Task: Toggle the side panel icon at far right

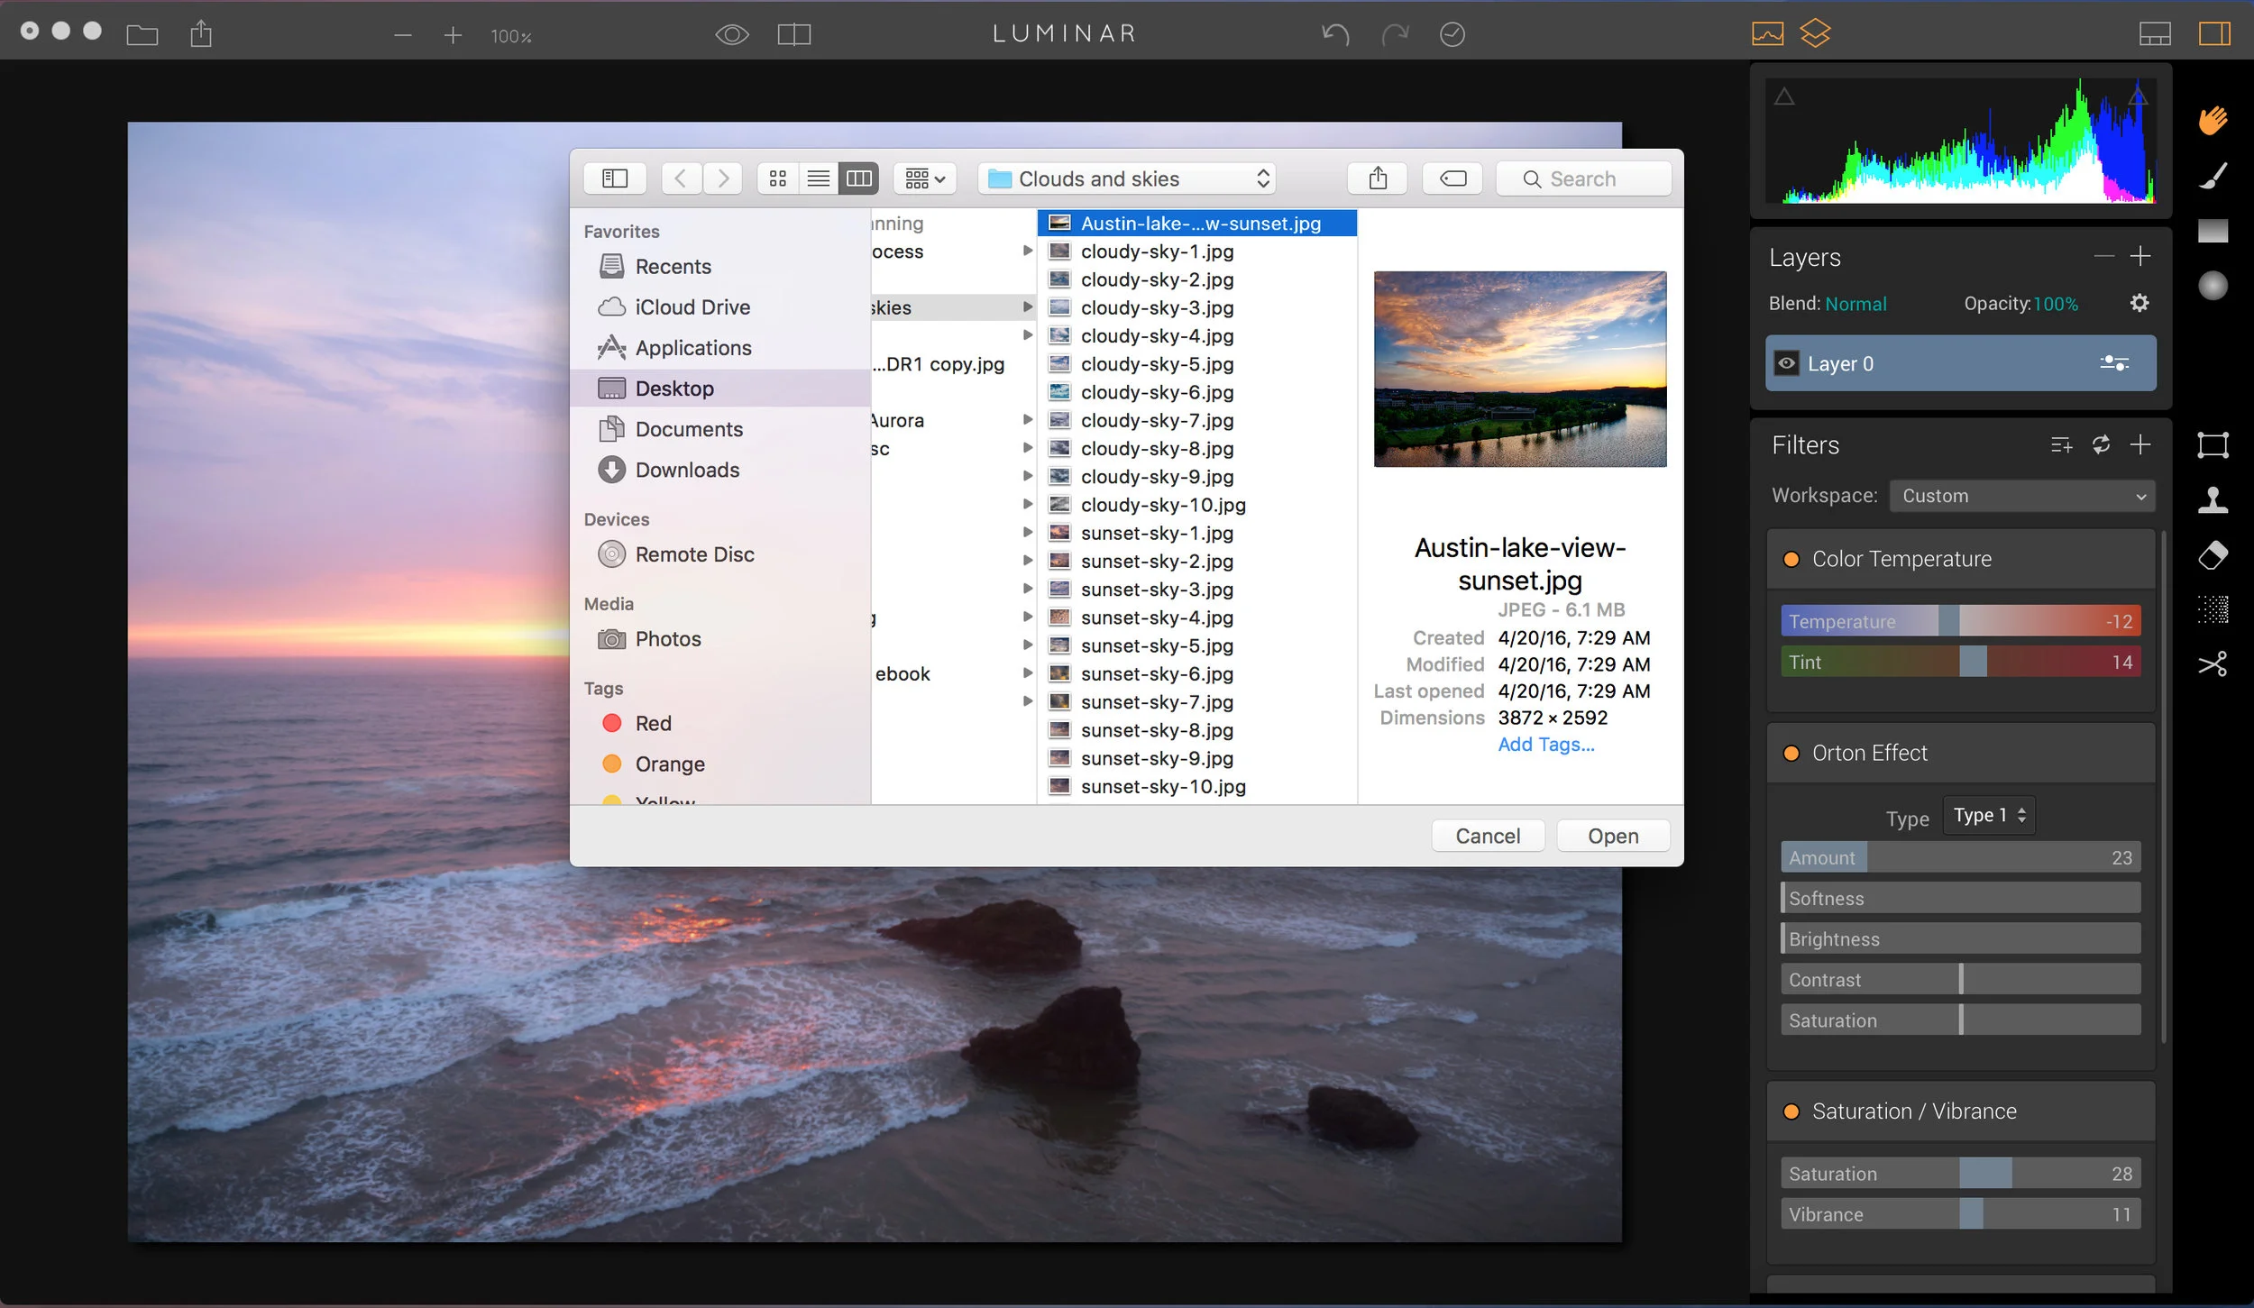Action: click(2214, 34)
